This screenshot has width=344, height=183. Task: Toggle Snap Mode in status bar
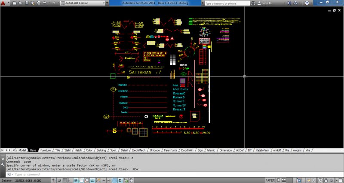[x=59, y=180]
